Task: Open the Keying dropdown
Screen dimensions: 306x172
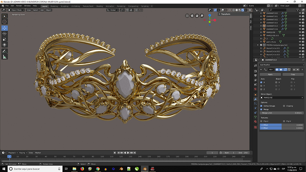Action: 23,152
